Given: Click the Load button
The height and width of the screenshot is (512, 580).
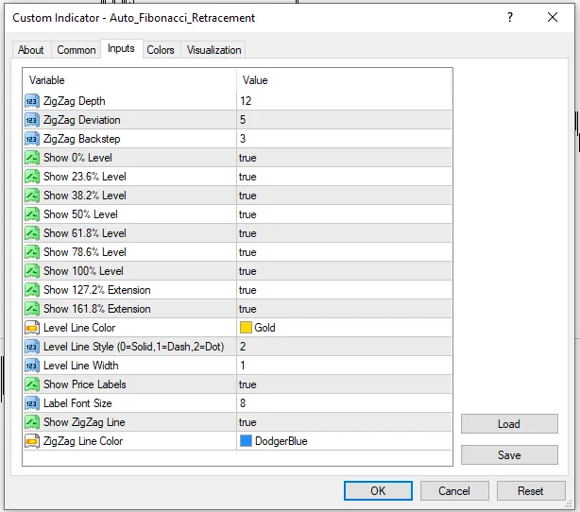Looking at the screenshot, I should pyautogui.click(x=509, y=423).
